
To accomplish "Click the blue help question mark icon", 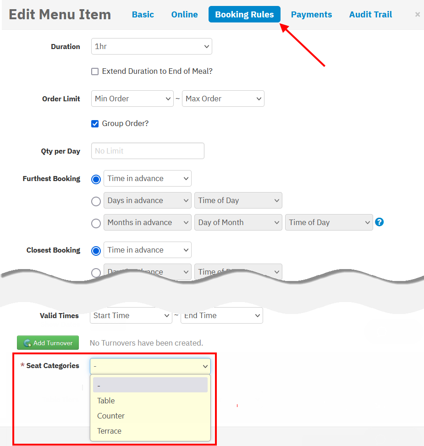I will 379,222.
